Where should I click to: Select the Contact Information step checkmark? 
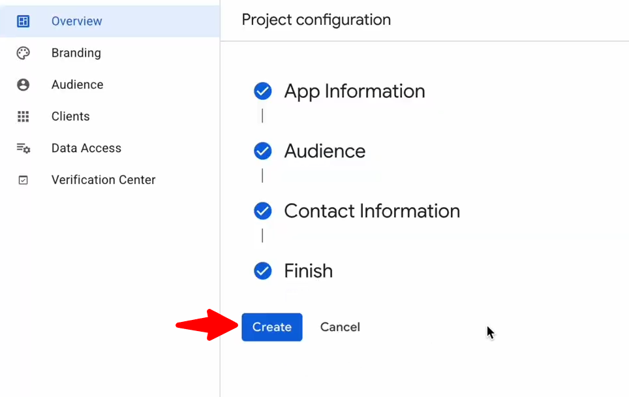pyautogui.click(x=262, y=211)
